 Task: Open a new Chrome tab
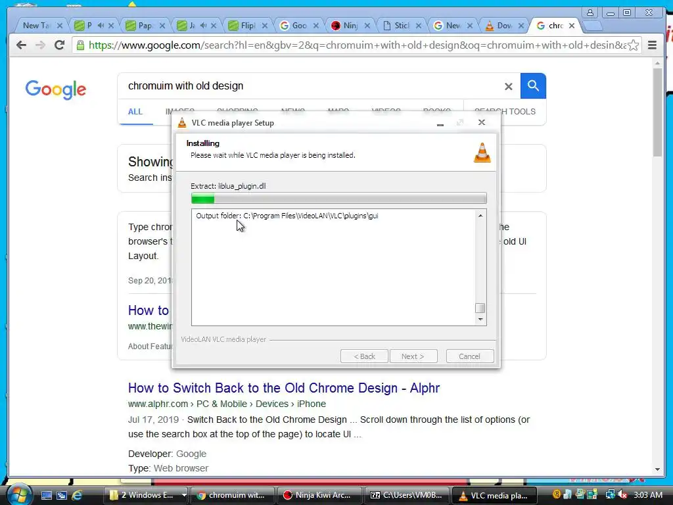pyautogui.click(x=593, y=26)
